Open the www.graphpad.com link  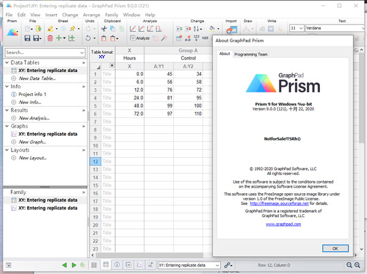[x=282, y=224]
